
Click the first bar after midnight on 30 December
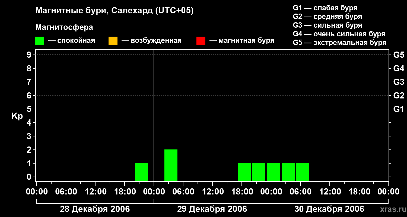point(274,172)
